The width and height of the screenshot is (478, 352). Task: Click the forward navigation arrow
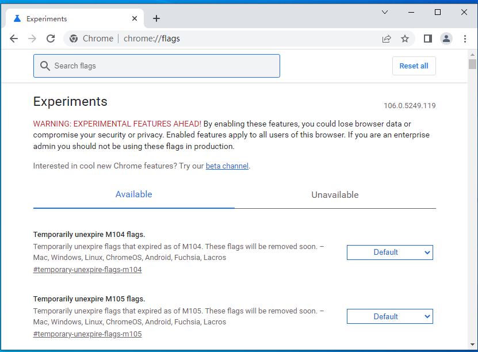(32, 39)
